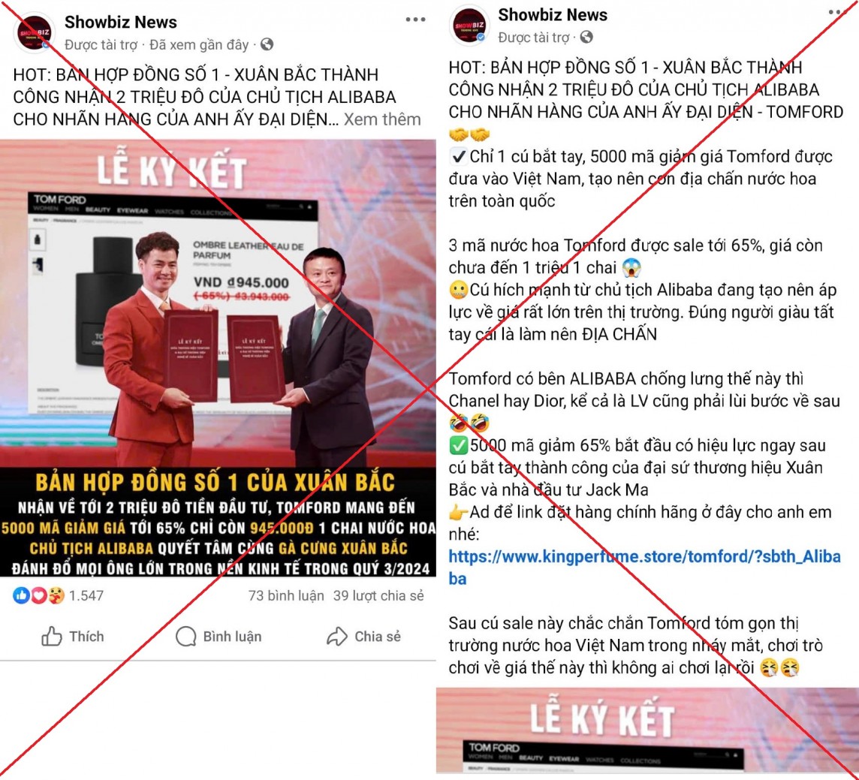Open the kingperfume.store tomford link
Screen dimensions: 859x780
[644, 568]
